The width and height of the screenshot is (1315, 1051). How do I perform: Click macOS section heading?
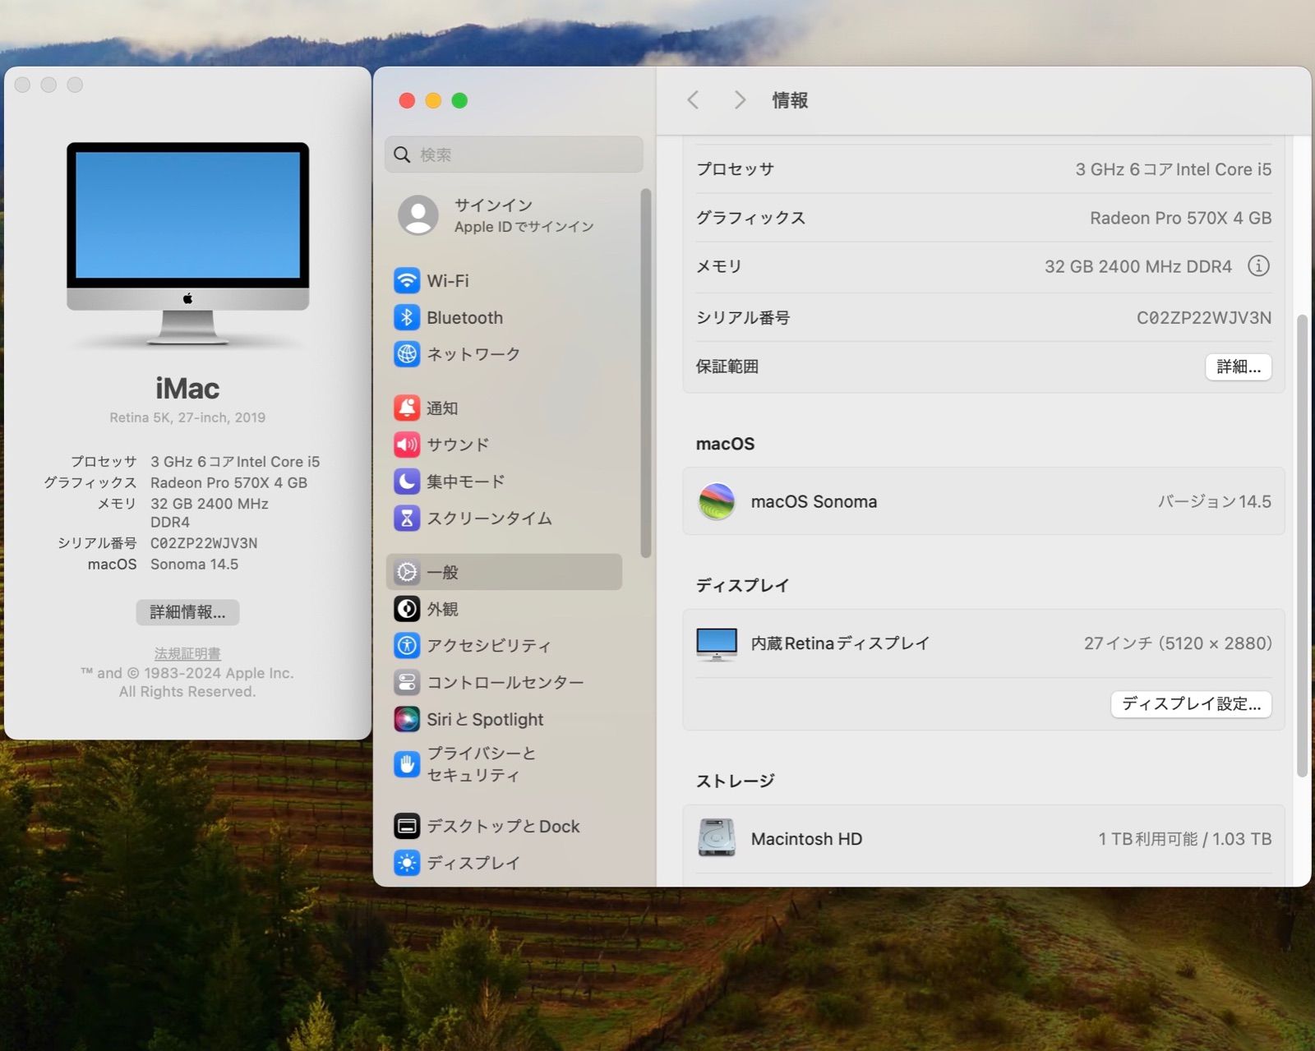725,444
